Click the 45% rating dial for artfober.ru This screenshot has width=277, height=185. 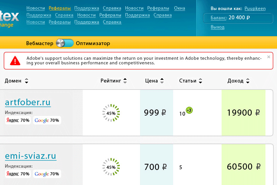tap(111, 113)
